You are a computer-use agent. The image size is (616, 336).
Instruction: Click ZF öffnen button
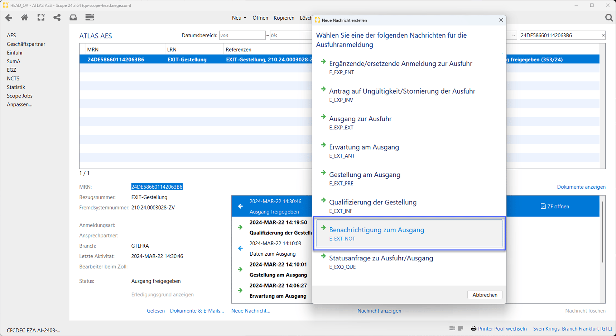pos(554,206)
